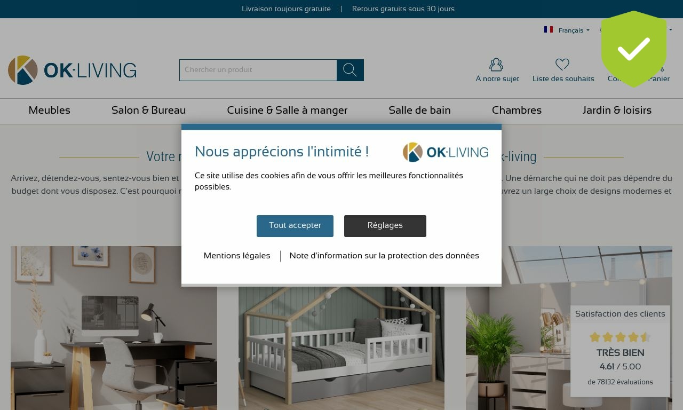Select the Salle de bain category
Viewport: 683px width, 410px height.
[419, 111]
